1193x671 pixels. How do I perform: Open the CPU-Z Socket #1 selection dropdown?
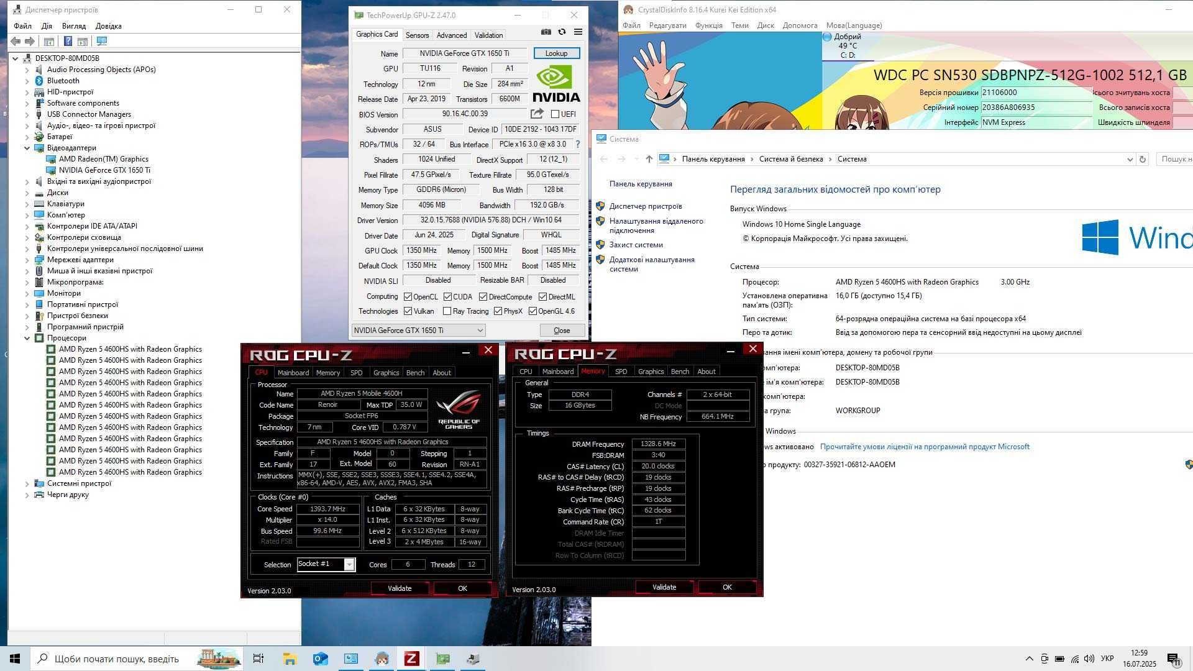pos(349,564)
